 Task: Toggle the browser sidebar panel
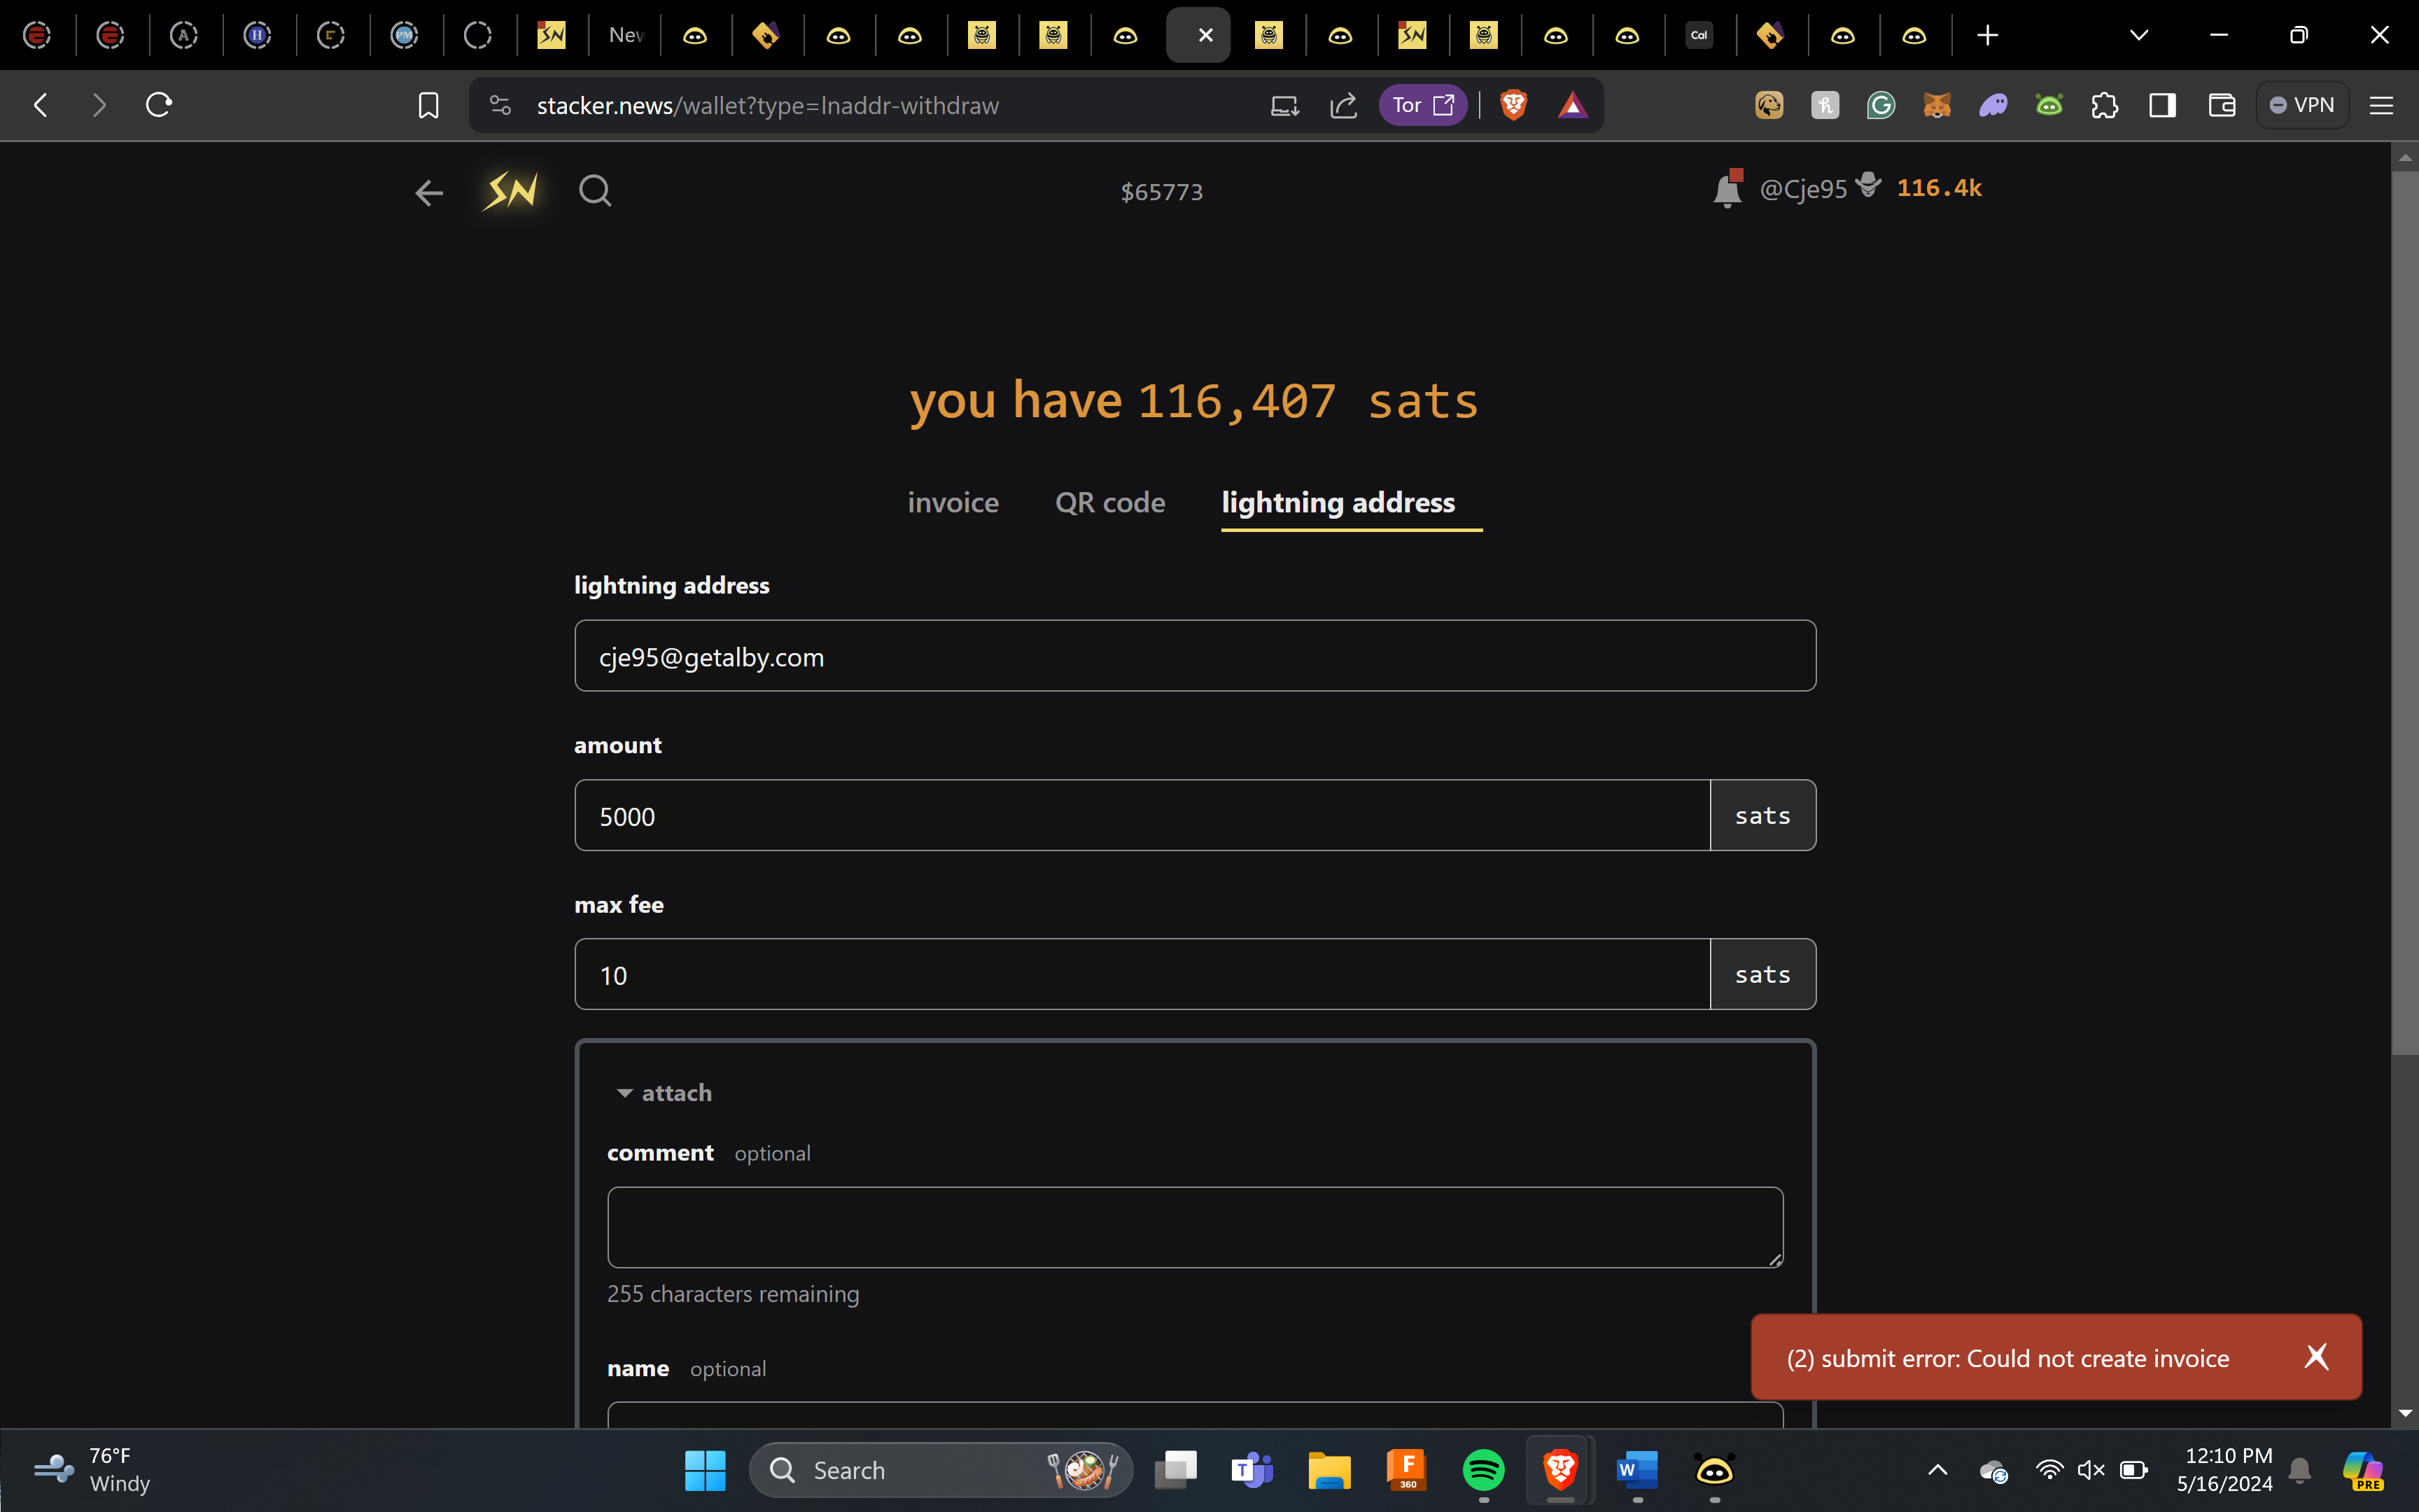(x=2162, y=105)
